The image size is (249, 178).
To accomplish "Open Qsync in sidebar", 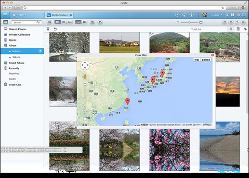I will coord(13,40).
